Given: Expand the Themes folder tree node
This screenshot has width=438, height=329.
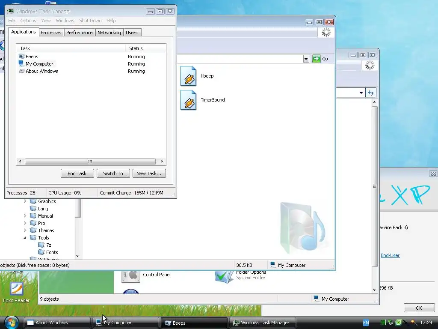Looking at the screenshot, I should pyautogui.click(x=25, y=230).
